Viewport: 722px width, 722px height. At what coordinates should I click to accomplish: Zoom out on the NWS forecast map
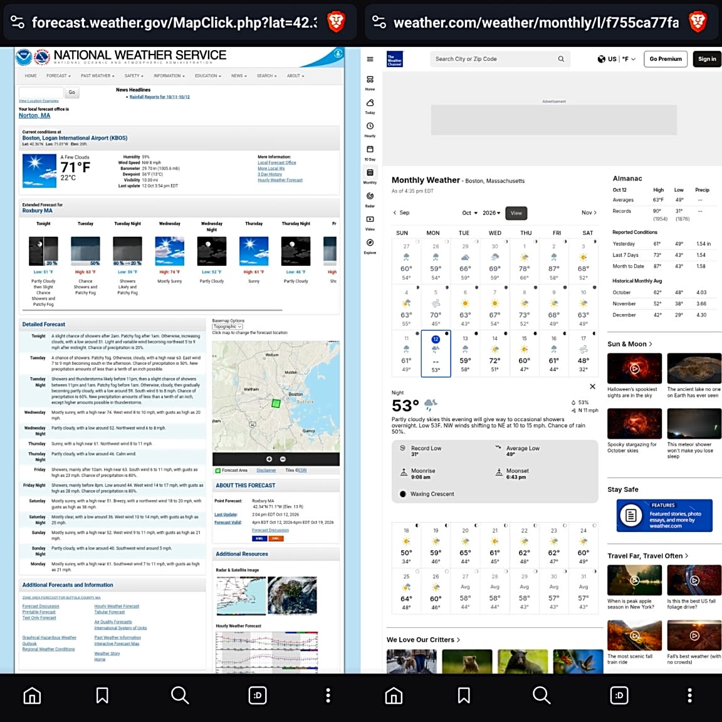pos(283,459)
